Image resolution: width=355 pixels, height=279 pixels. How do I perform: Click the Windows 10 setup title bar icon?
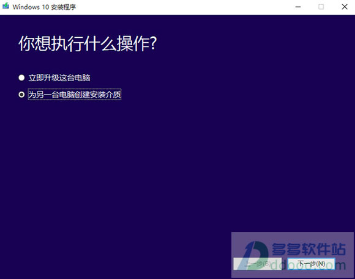click(x=6, y=6)
